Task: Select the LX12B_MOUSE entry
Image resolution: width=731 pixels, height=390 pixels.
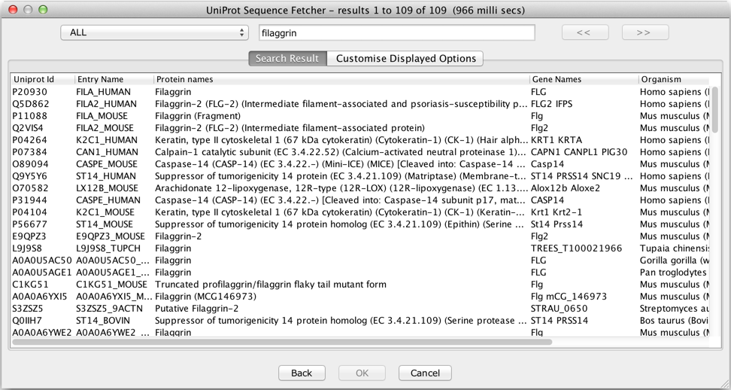Action: (x=108, y=188)
